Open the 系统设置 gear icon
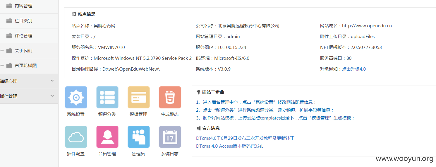 click(x=76, y=97)
